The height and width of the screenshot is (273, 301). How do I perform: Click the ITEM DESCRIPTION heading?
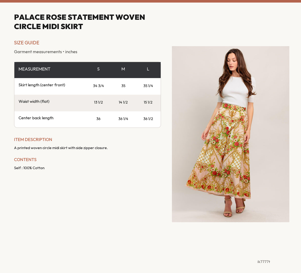click(33, 140)
